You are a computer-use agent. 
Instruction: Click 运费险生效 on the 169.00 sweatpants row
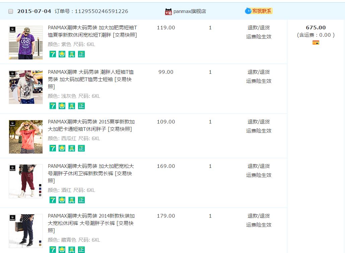click(x=259, y=175)
